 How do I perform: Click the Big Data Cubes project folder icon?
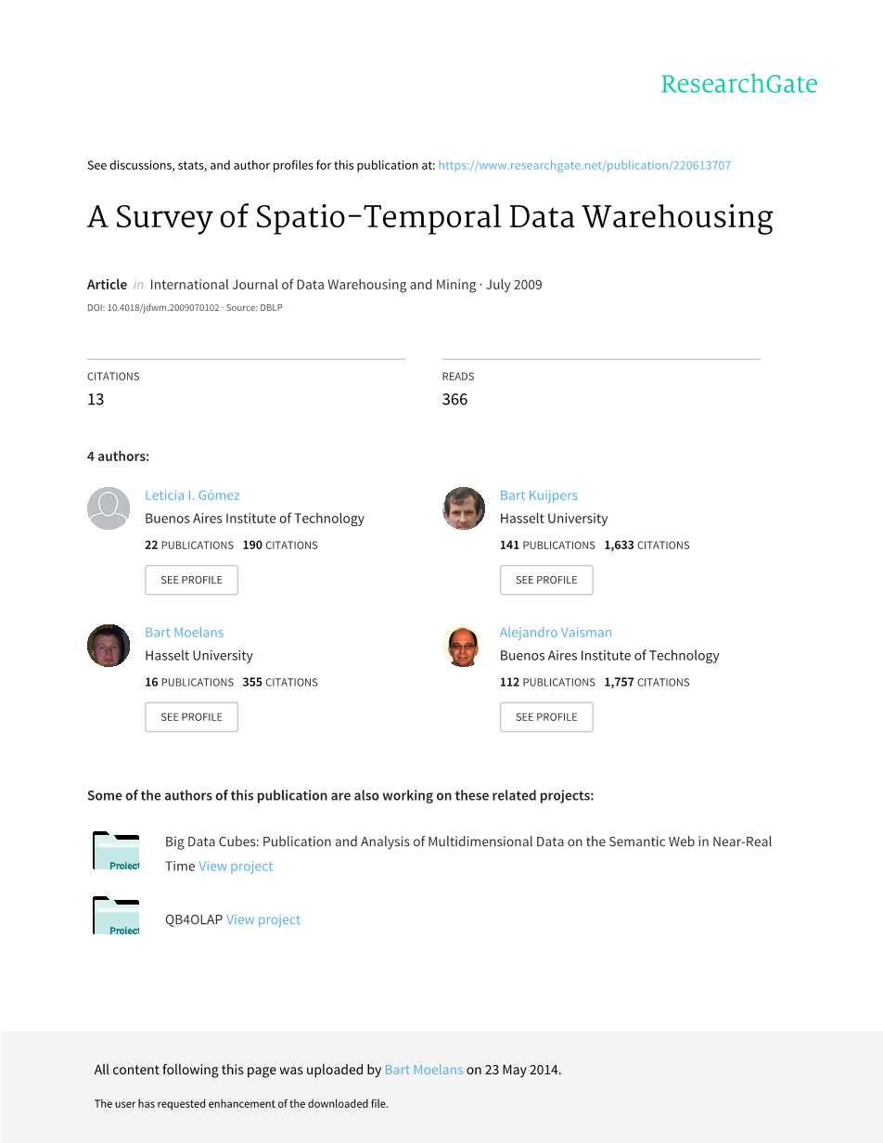116,851
